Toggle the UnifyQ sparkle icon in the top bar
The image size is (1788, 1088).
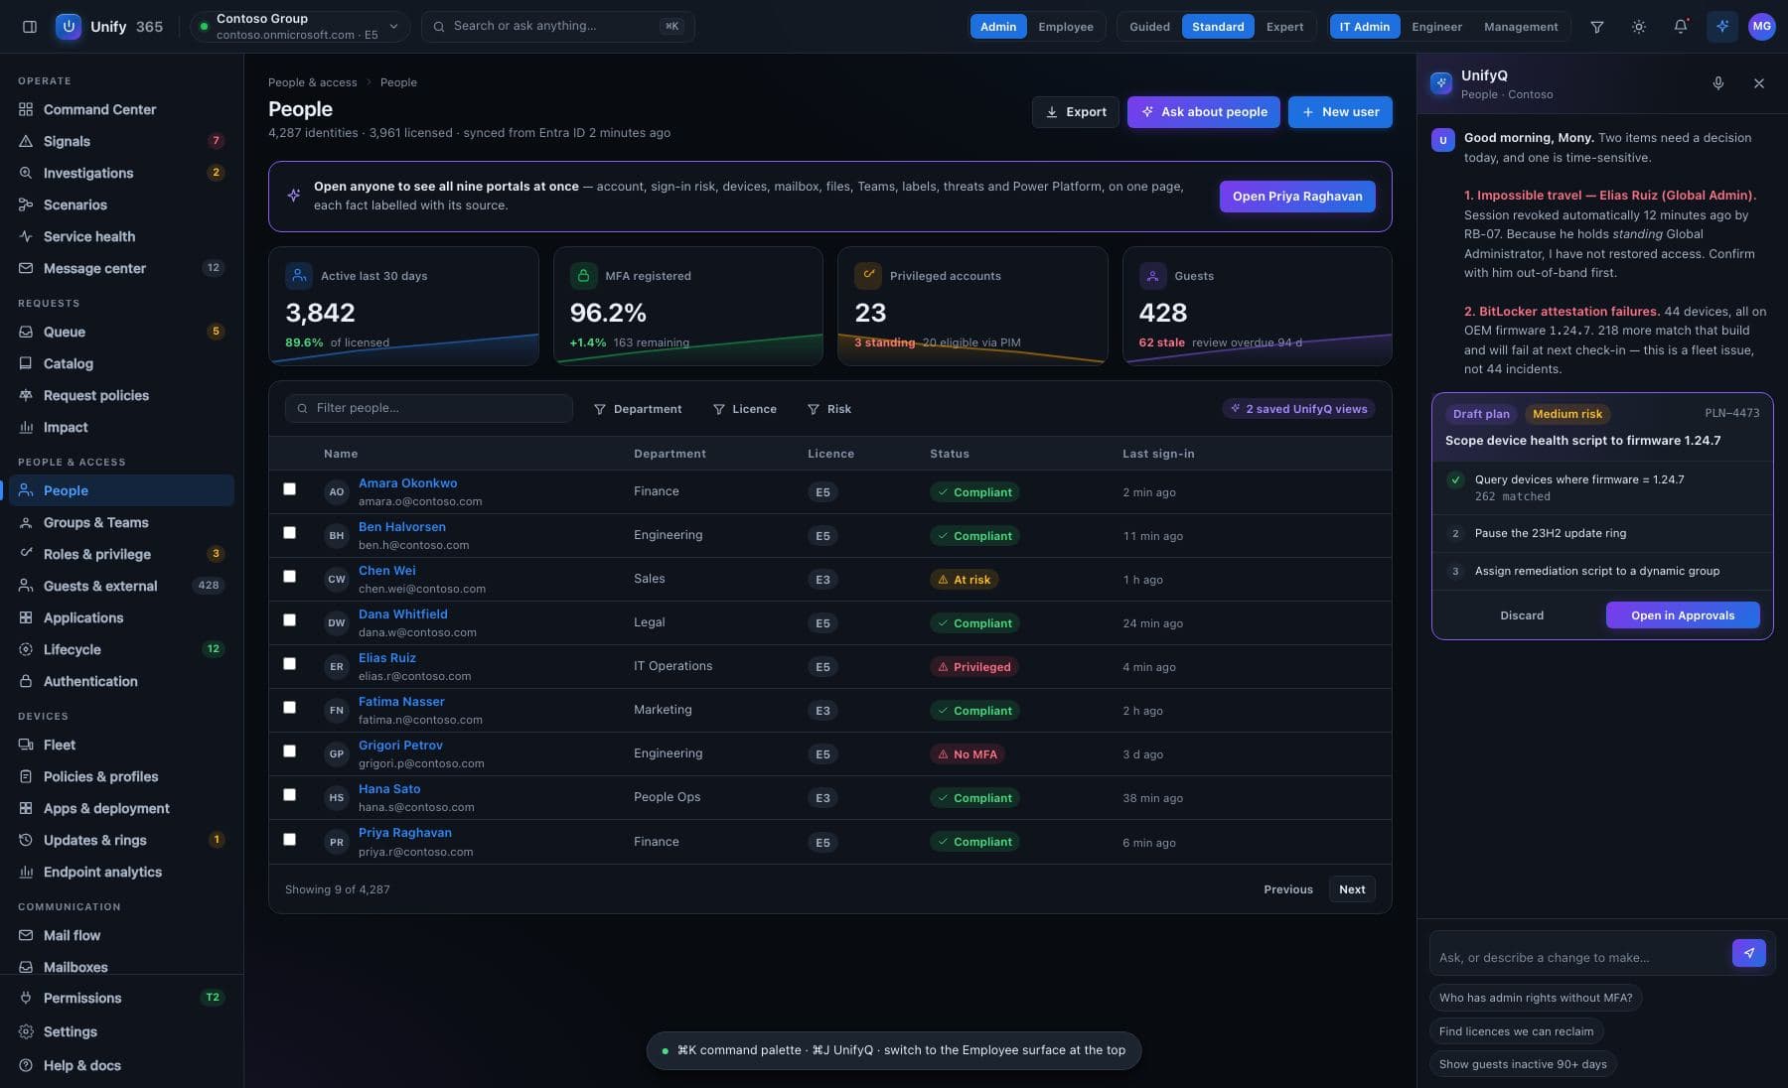click(x=1722, y=27)
